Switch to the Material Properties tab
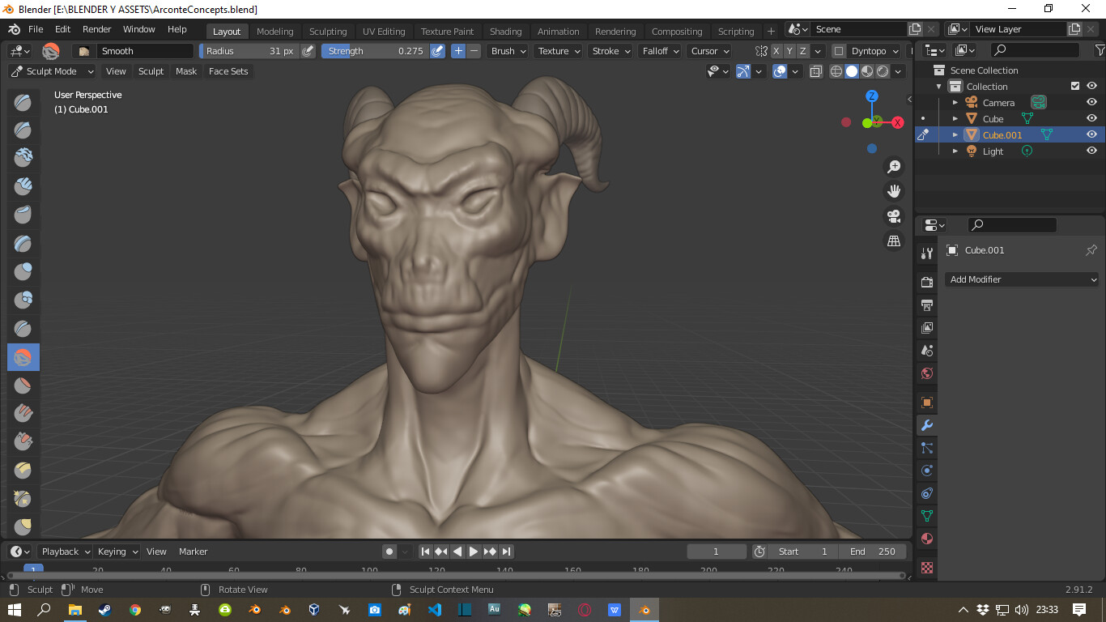Viewport: 1106px width, 622px height. (926, 538)
